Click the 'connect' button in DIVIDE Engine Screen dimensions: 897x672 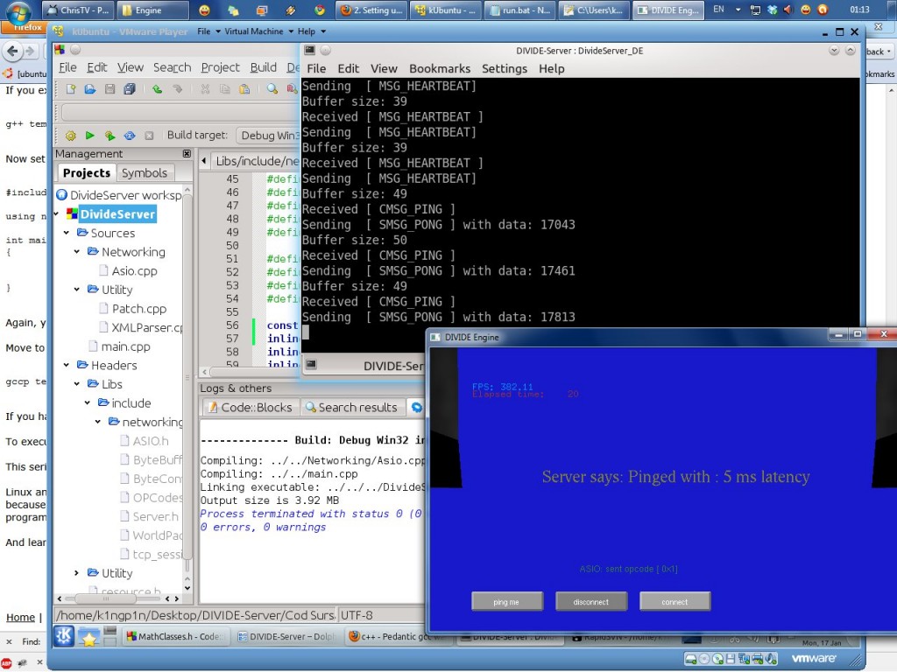click(675, 602)
